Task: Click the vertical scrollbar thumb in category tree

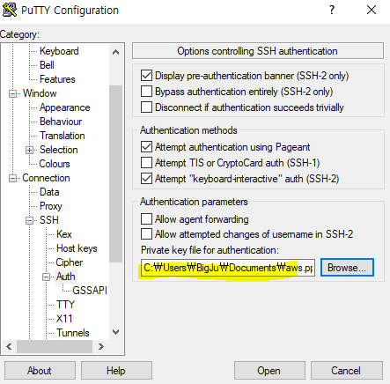Action: [x=116, y=174]
